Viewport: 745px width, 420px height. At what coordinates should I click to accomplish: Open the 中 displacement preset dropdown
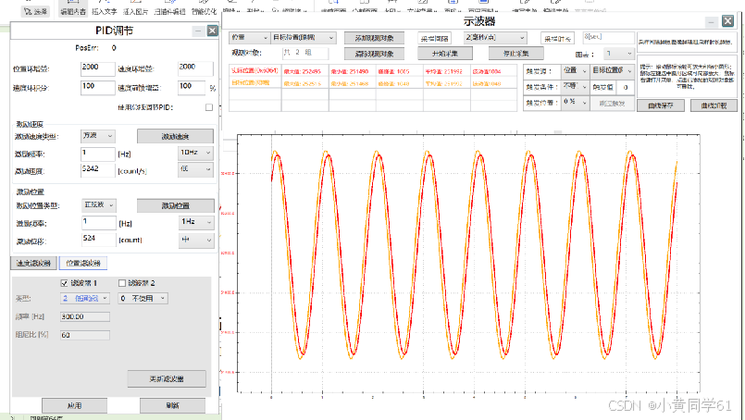pos(196,240)
